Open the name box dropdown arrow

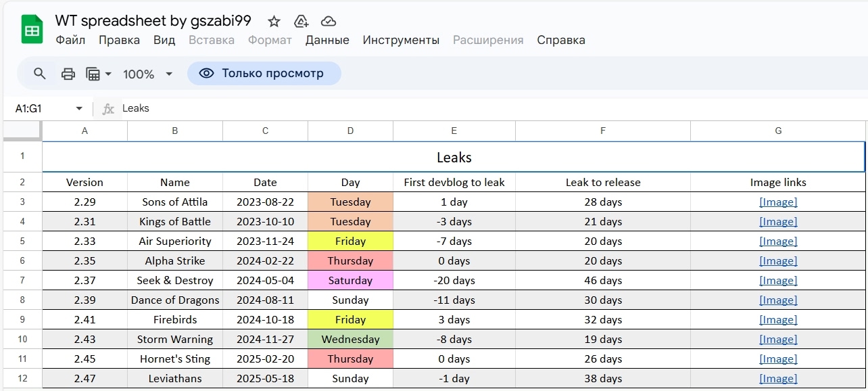[x=79, y=108]
